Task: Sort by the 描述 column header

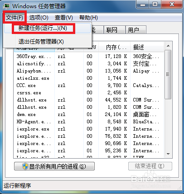Action: 147,47
